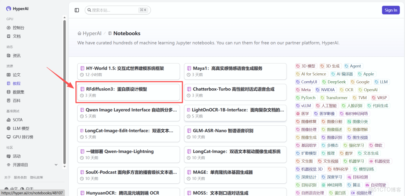The height and width of the screenshot is (196, 405).
Task: Click the chip icon beside LLM 模型
Action: 9,128
